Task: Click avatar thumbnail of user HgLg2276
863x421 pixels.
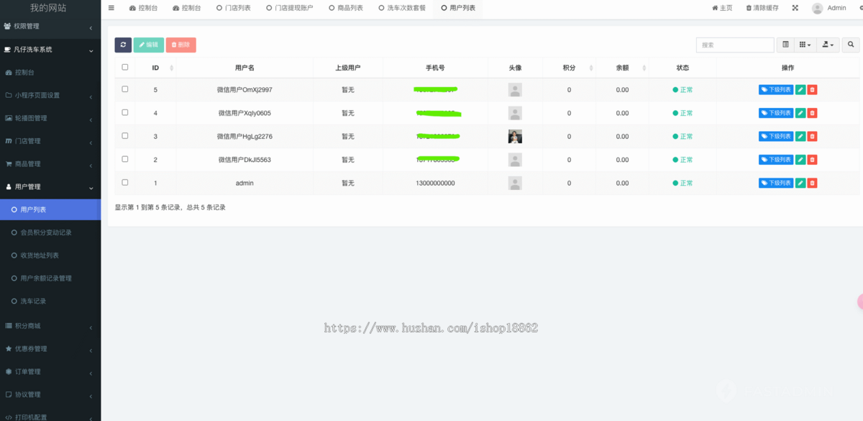Action: pos(515,136)
